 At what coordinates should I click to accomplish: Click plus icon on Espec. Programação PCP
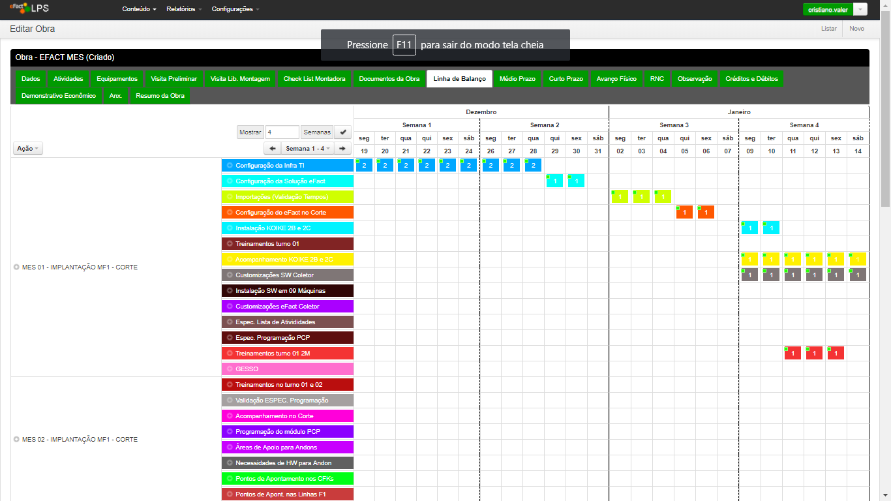[x=230, y=338]
